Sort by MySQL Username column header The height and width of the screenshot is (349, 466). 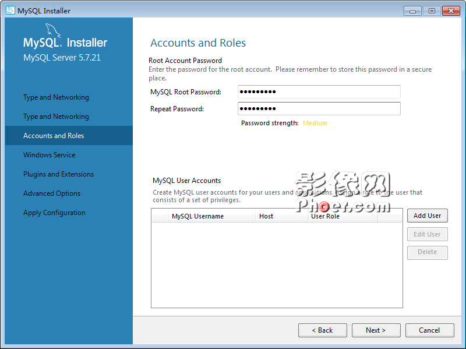[x=211, y=216]
